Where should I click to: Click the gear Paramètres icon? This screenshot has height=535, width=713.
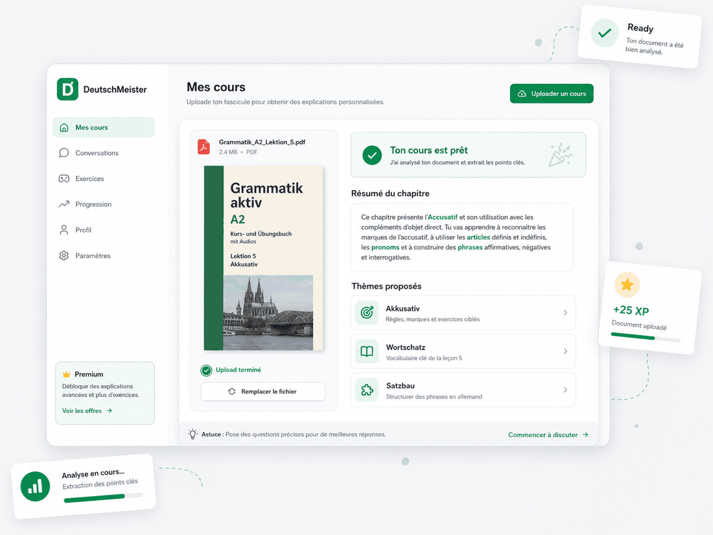[x=64, y=256]
